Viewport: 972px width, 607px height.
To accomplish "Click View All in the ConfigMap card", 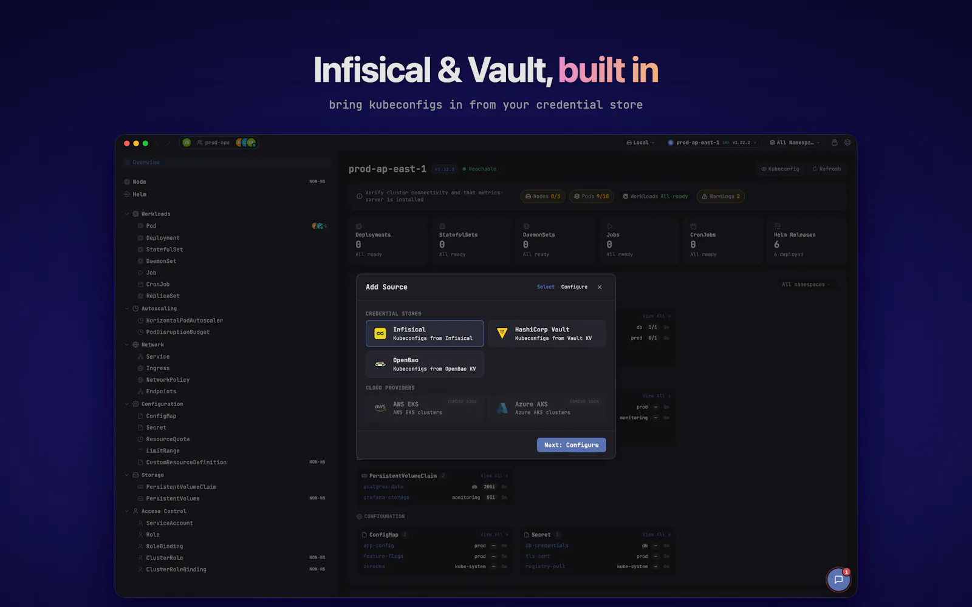I will click(494, 535).
